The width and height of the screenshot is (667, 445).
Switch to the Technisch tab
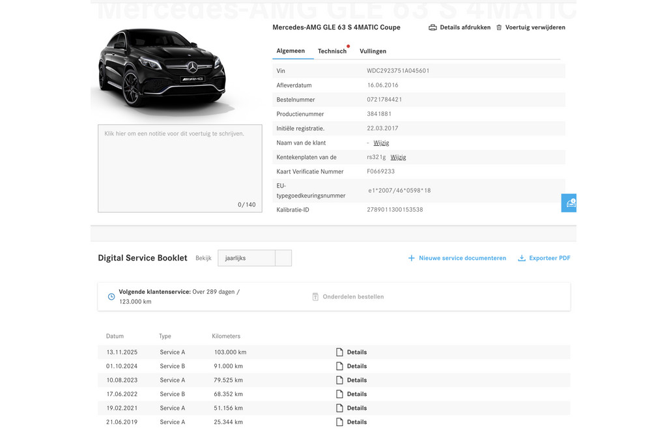(332, 51)
